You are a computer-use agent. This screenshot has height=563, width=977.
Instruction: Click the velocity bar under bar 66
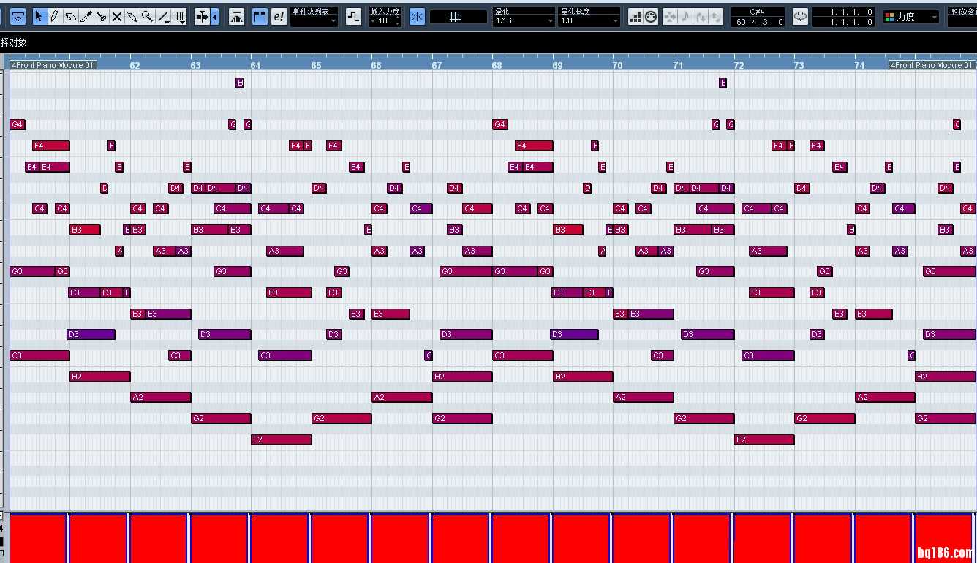pyautogui.click(x=401, y=538)
